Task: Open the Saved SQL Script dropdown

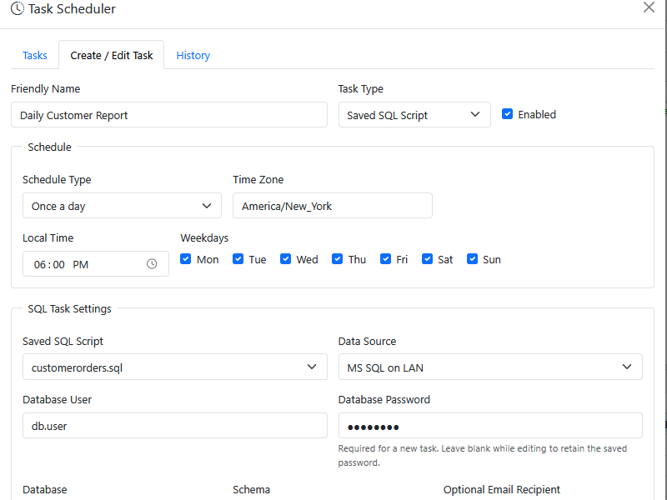Action: pos(175,367)
